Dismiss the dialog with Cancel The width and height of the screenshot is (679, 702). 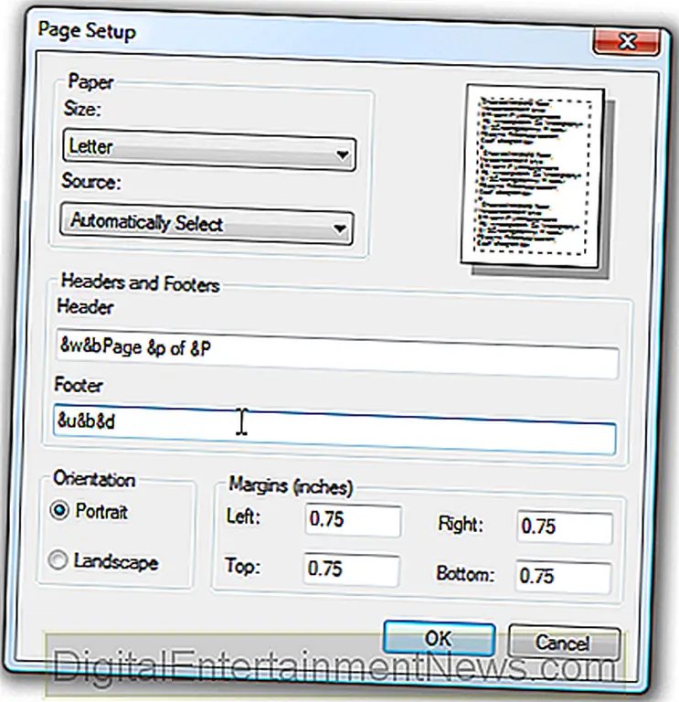coord(564,643)
